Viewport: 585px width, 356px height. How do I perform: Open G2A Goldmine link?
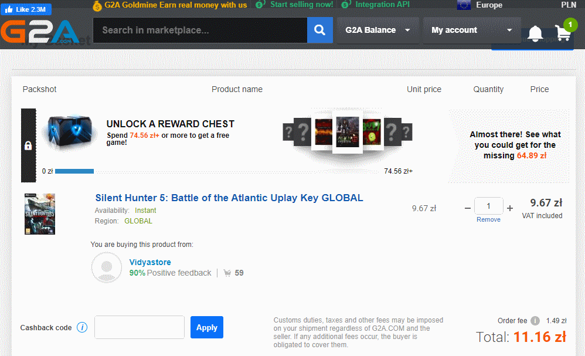(170, 5)
